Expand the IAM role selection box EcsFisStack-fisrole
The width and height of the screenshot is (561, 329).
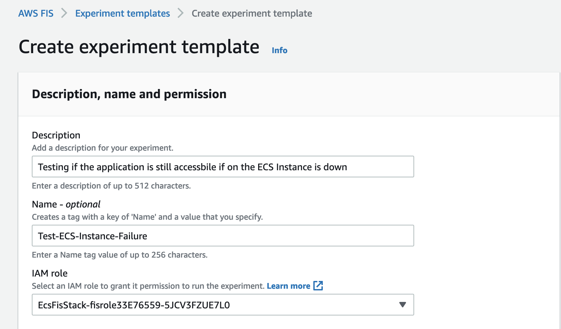223,305
